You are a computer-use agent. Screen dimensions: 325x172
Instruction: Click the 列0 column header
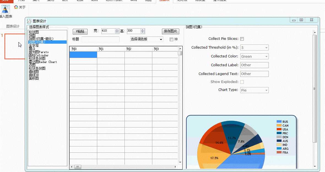click(x=83, y=49)
